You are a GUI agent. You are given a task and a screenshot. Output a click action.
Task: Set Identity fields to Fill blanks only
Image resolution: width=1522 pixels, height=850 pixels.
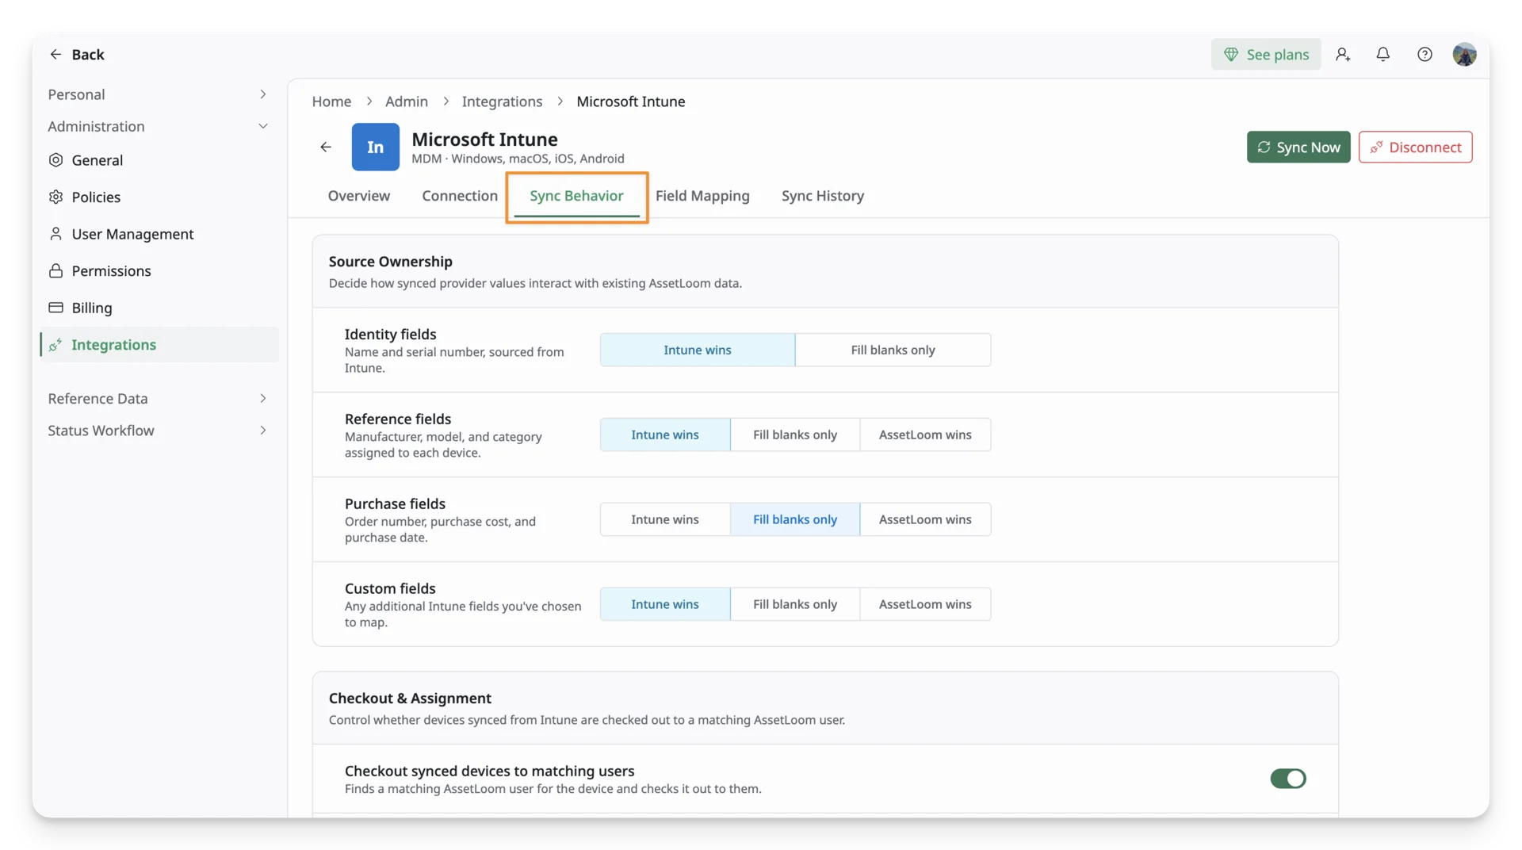(893, 350)
